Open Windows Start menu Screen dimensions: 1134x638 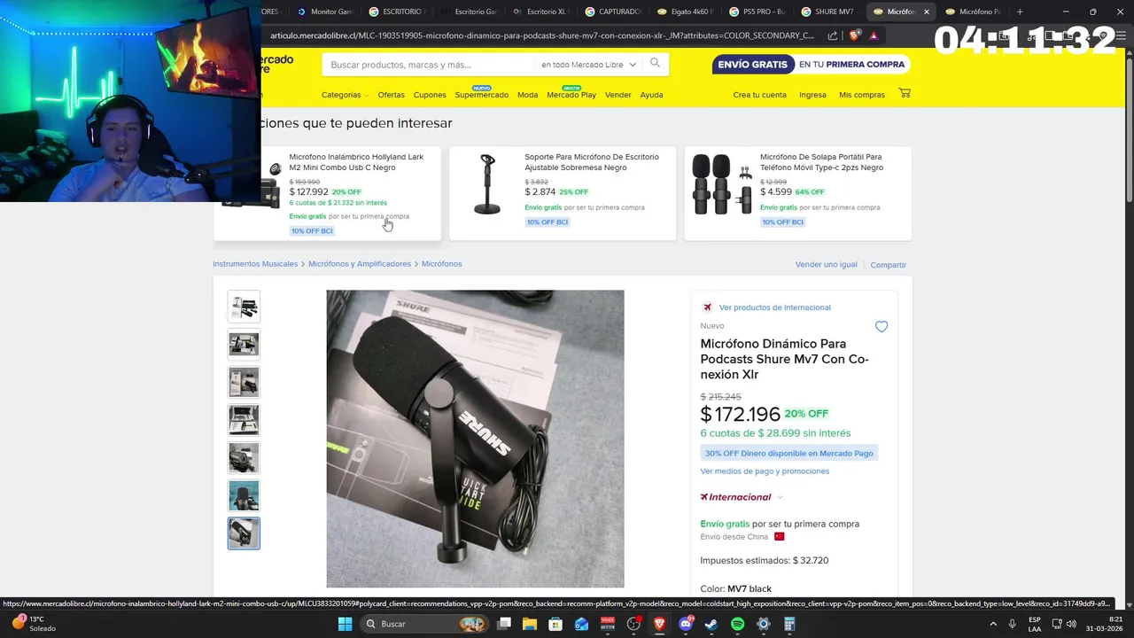tap(345, 624)
